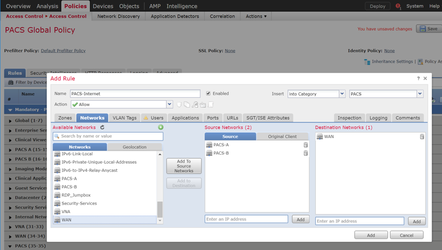Click the Filter by Device icon
442x250 pixels.
point(11,82)
